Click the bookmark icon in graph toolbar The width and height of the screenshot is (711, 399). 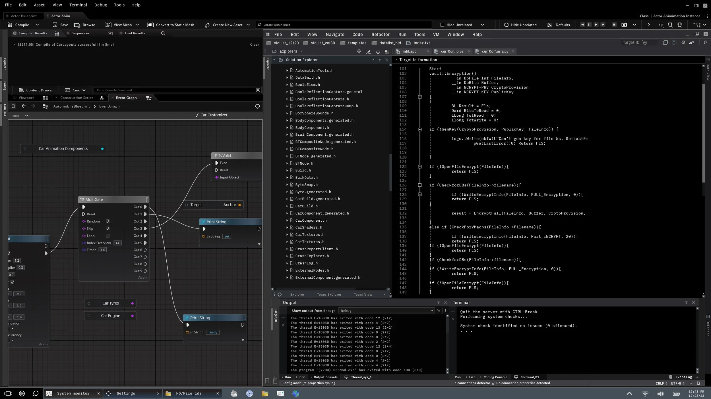click(x=13, y=106)
